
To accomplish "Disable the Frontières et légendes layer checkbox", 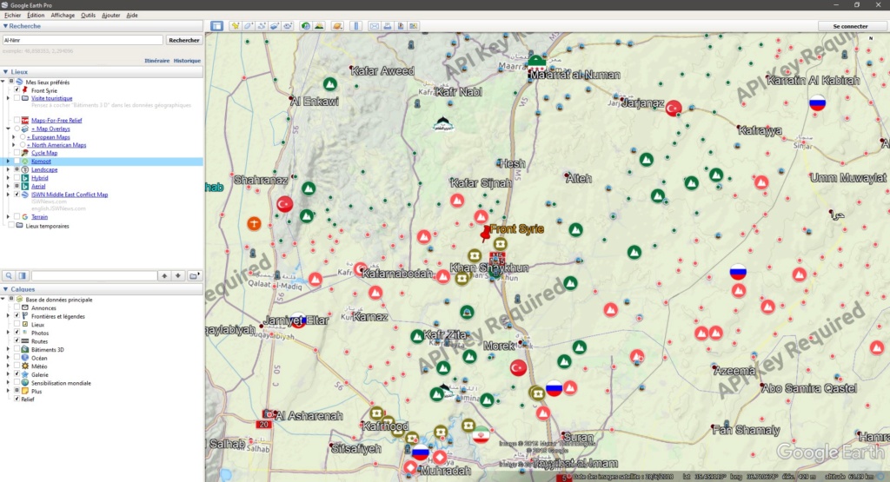I will coord(17,316).
